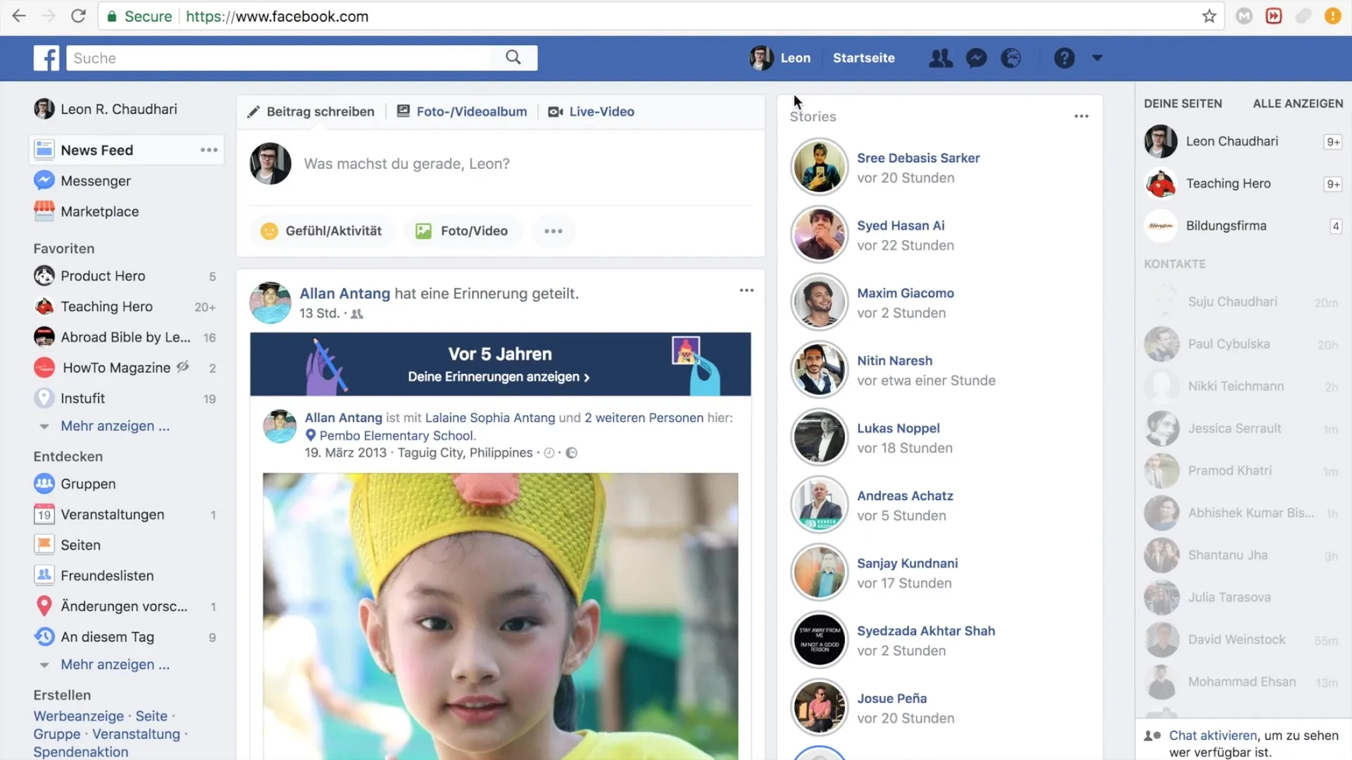Click Chat aktivieren link
Image resolution: width=1352 pixels, height=760 pixels.
point(1213,735)
